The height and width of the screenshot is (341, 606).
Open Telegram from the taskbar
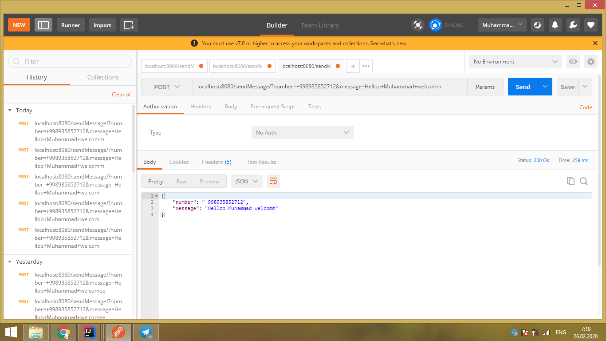[x=146, y=332]
